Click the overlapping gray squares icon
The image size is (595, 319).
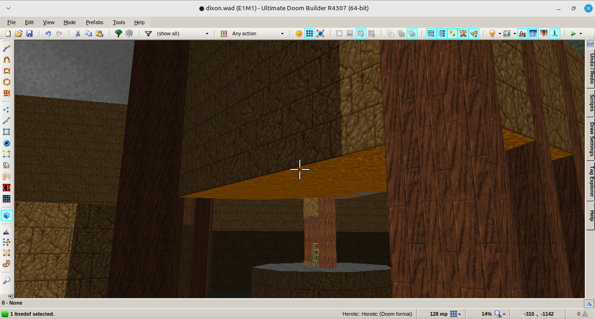click(401, 33)
